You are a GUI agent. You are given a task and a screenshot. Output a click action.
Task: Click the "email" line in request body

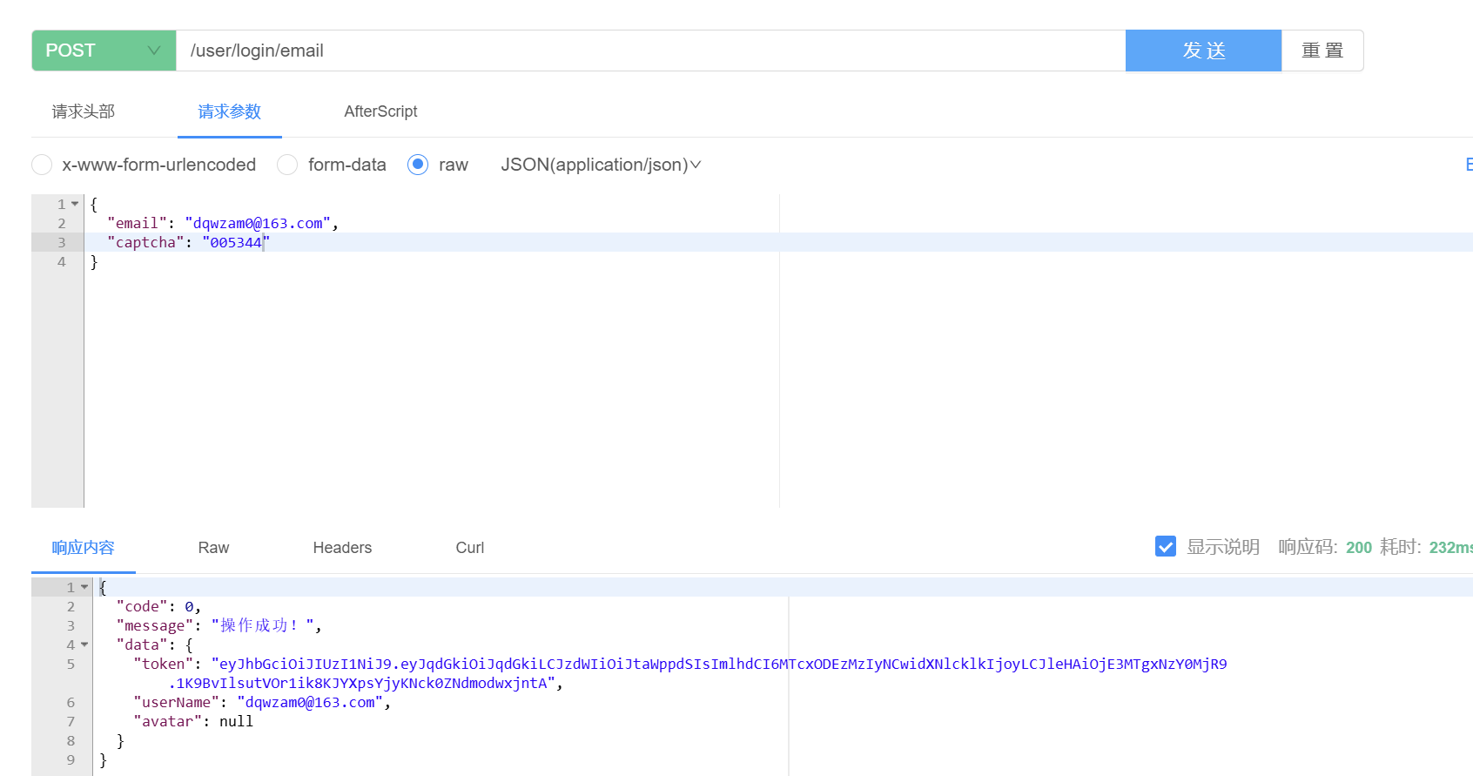click(223, 223)
